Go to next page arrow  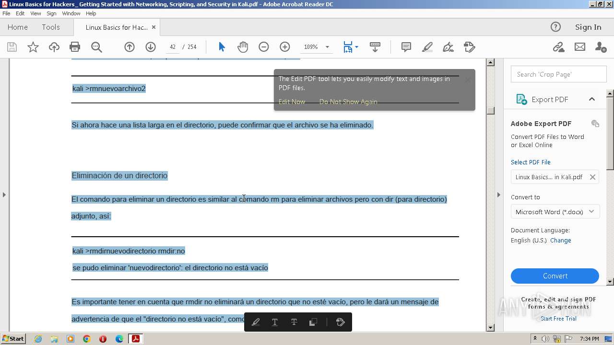click(151, 47)
